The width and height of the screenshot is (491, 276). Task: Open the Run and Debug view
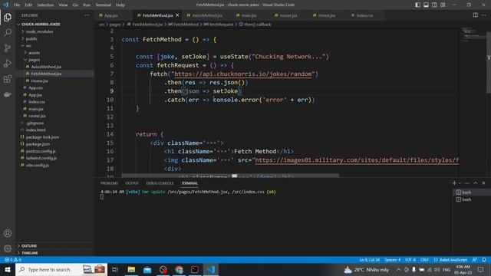(x=8, y=63)
